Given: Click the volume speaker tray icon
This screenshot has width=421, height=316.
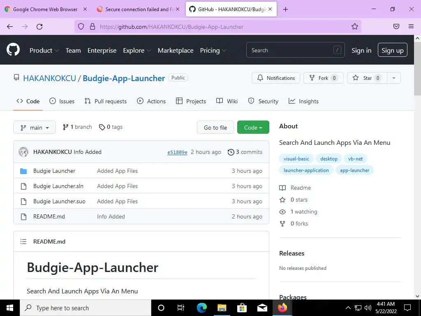Looking at the screenshot, I should [368, 308].
